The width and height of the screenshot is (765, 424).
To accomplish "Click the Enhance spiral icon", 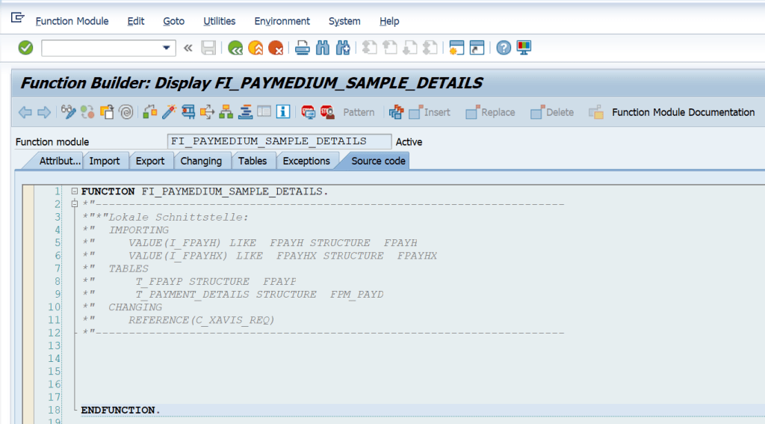I will click(126, 112).
